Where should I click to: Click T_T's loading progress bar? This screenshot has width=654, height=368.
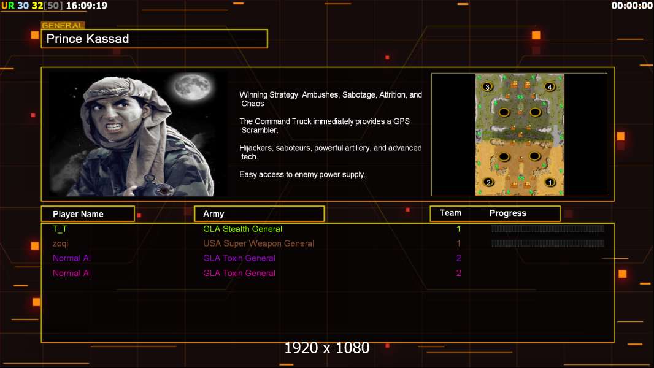547,228
